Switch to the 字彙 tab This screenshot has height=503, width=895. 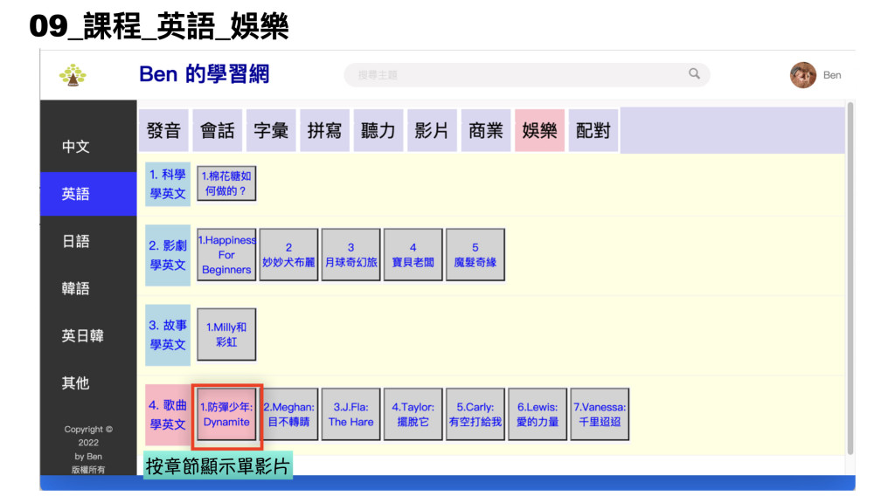click(x=271, y=131)
